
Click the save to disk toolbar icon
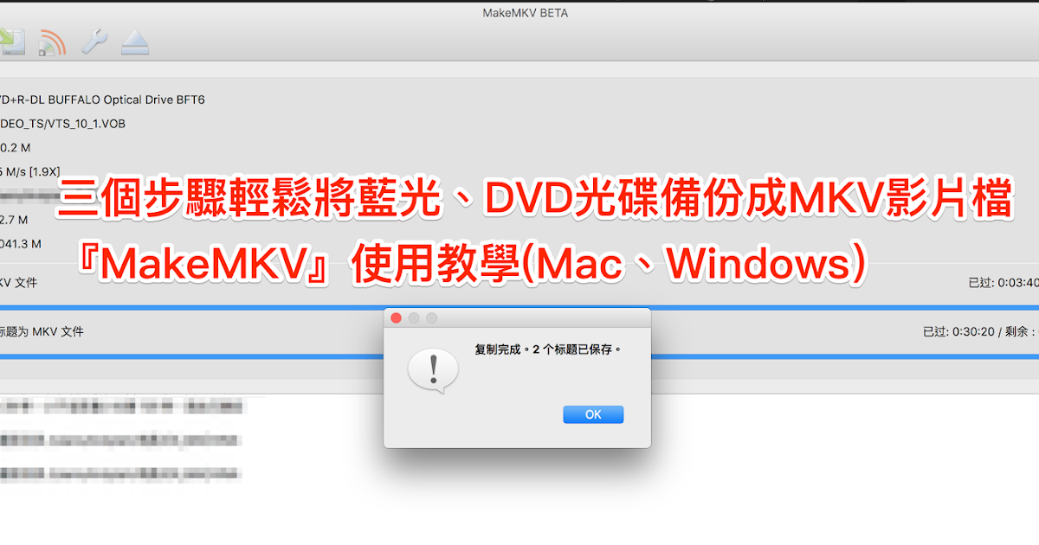click(11, 41)
